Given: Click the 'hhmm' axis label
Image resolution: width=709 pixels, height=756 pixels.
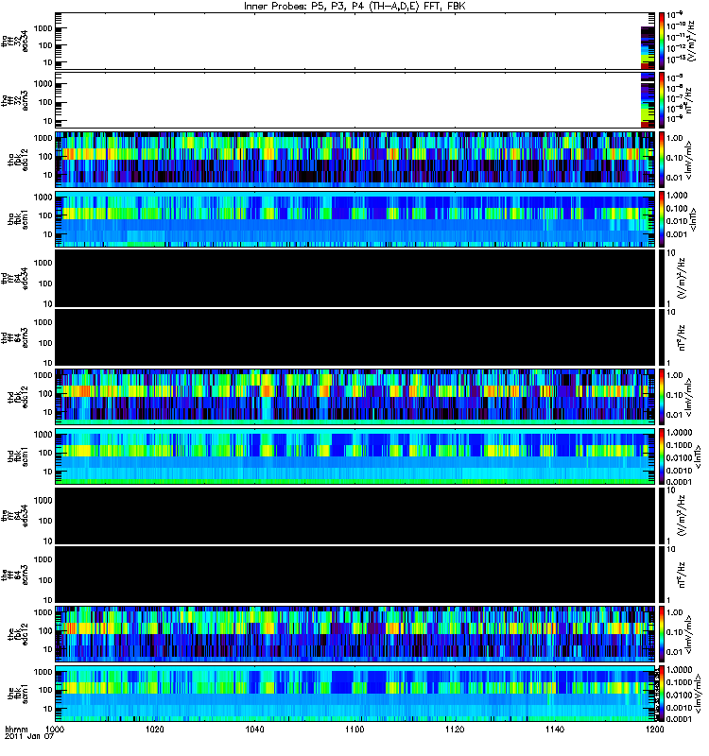Looking at the screenshot, I should [16, 730].
